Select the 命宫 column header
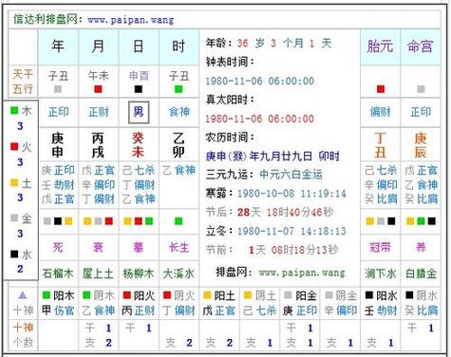This screenshot has width=451, height=357. [x=421, y=47]
